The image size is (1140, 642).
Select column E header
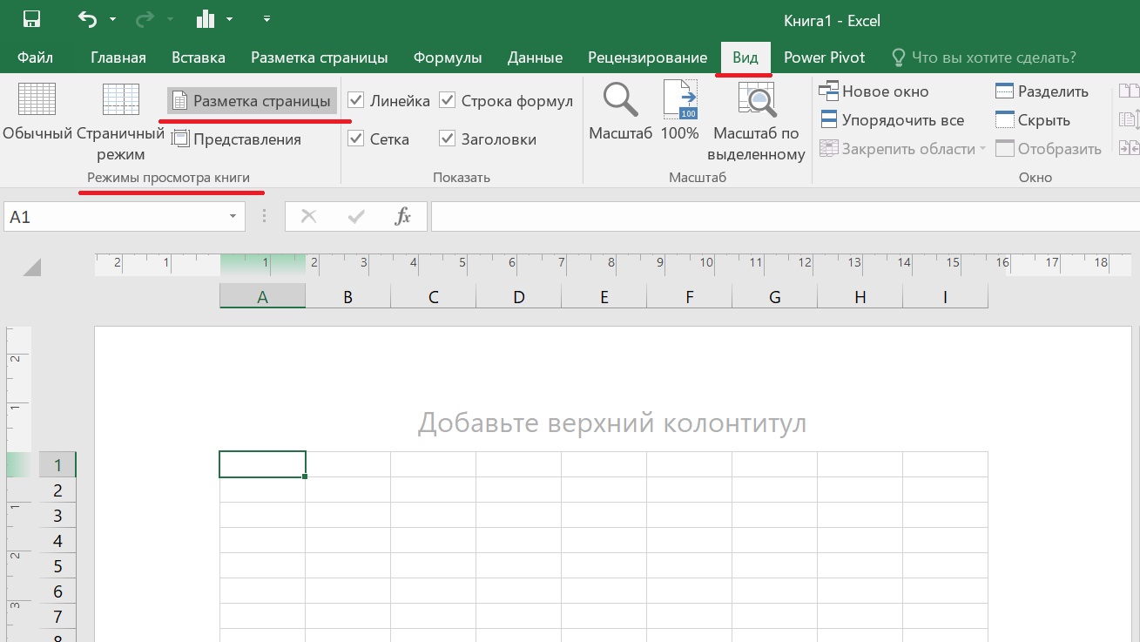click(x=604, y=297)
